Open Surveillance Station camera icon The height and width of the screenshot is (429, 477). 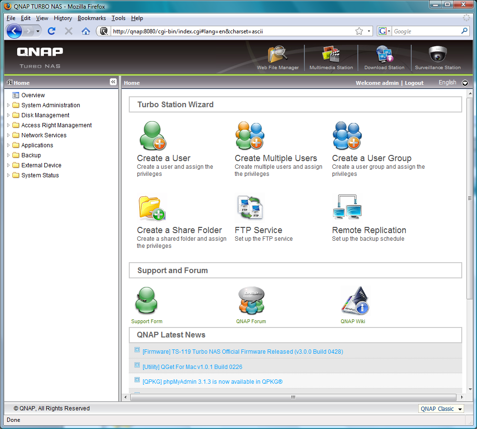click(438, 54)
